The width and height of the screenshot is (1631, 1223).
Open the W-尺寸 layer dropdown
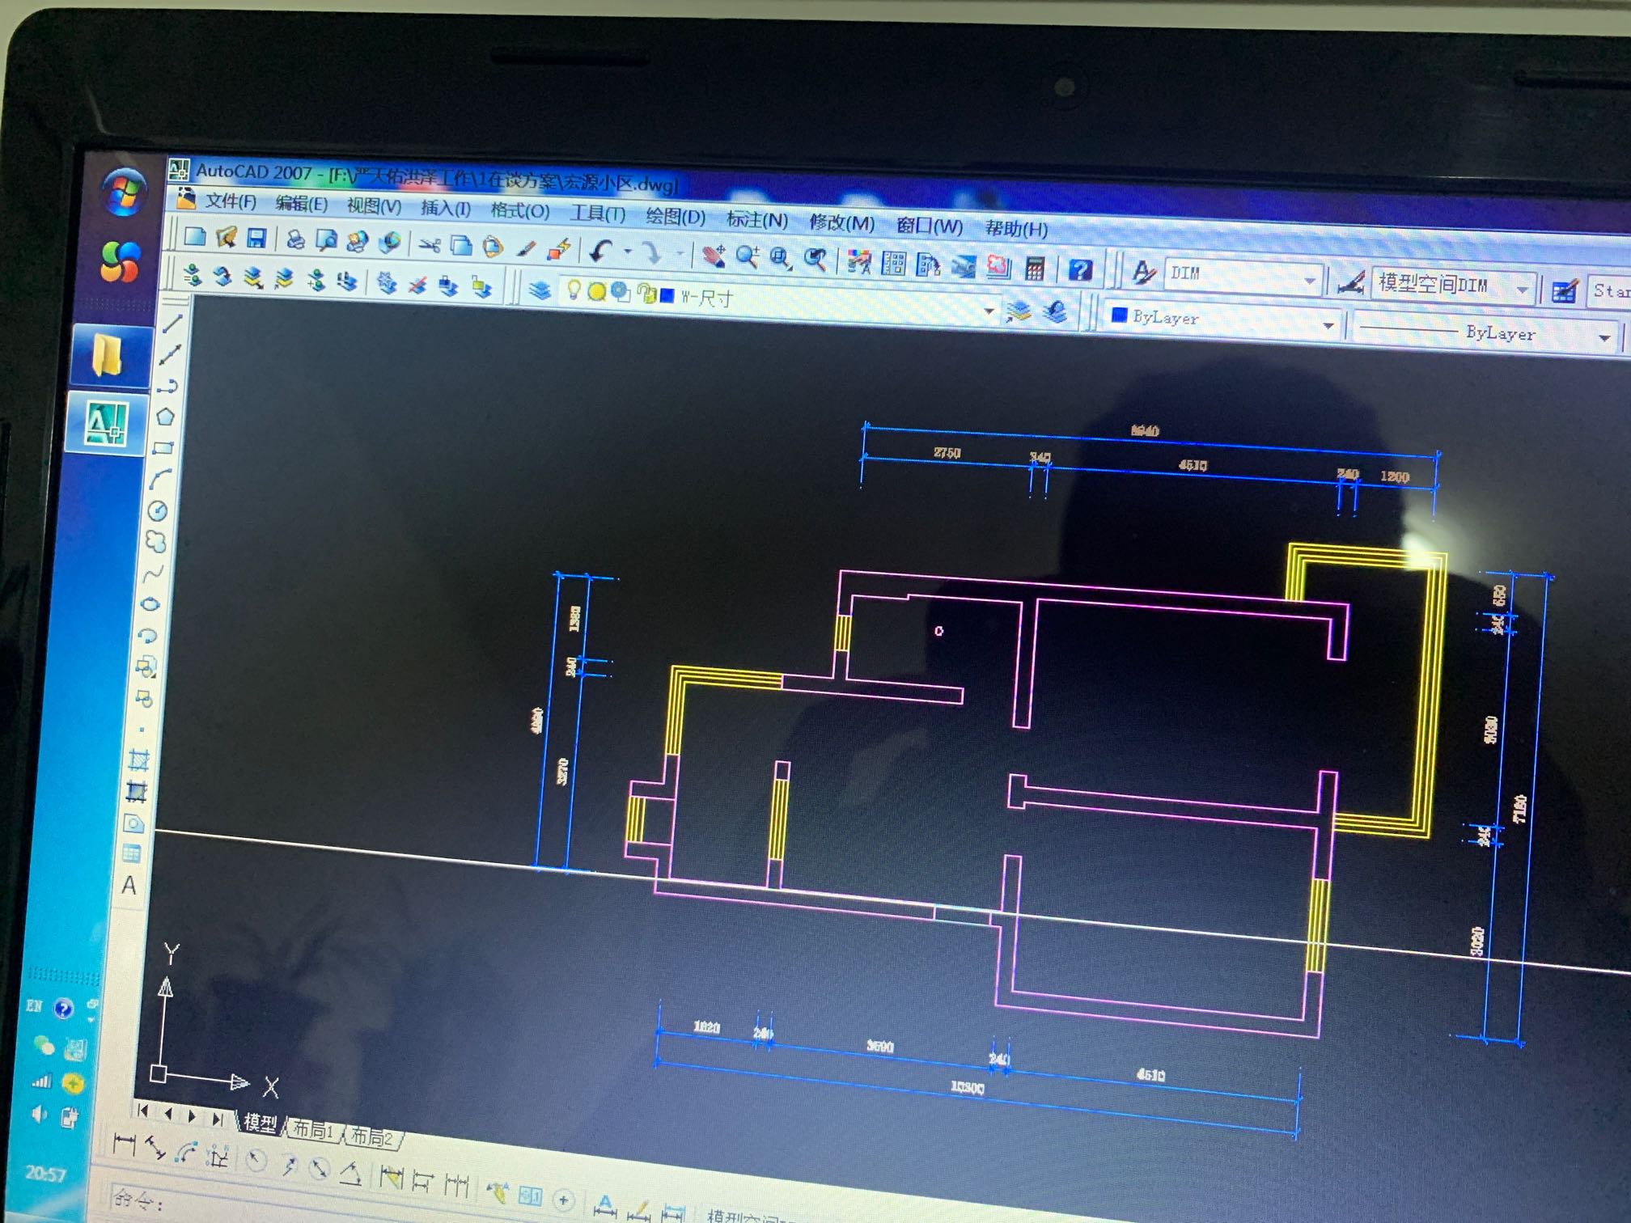coord(989,310)
